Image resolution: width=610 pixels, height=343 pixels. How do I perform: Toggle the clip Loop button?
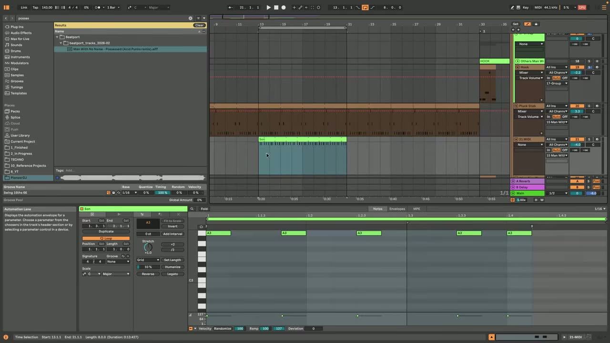(106, 238)
